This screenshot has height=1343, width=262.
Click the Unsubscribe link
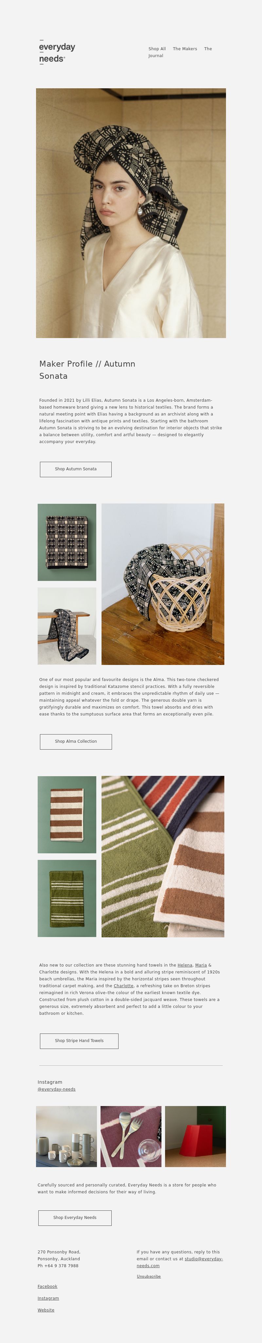pyautogui.click(x=149, y=1277)
